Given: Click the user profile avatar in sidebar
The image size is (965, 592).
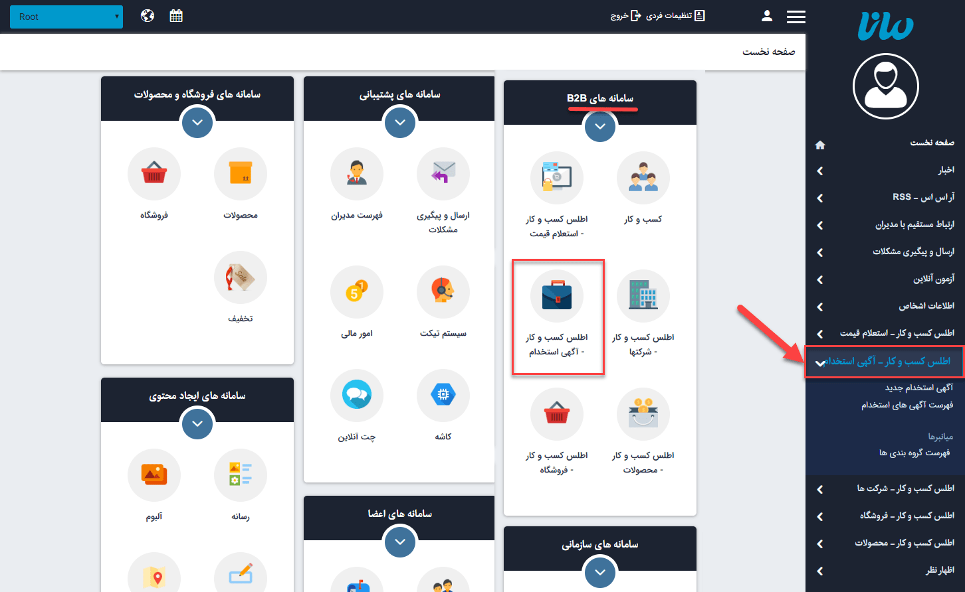Looking at the screenshot, I should click(x=885, y=86).
